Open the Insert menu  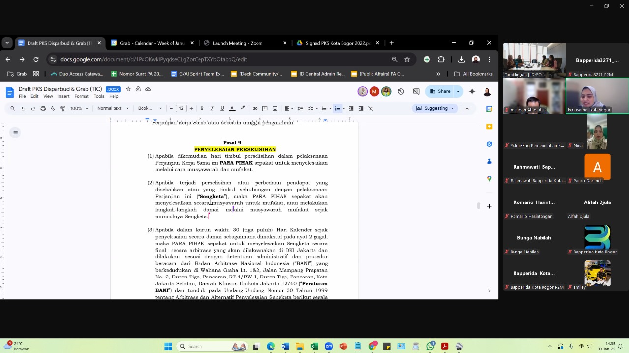click(x=63, y=96)
